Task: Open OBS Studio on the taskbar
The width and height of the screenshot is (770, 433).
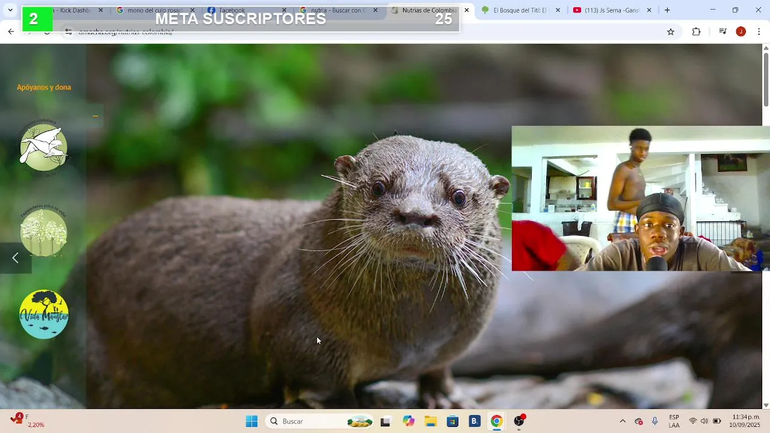Action: [519, 422]
